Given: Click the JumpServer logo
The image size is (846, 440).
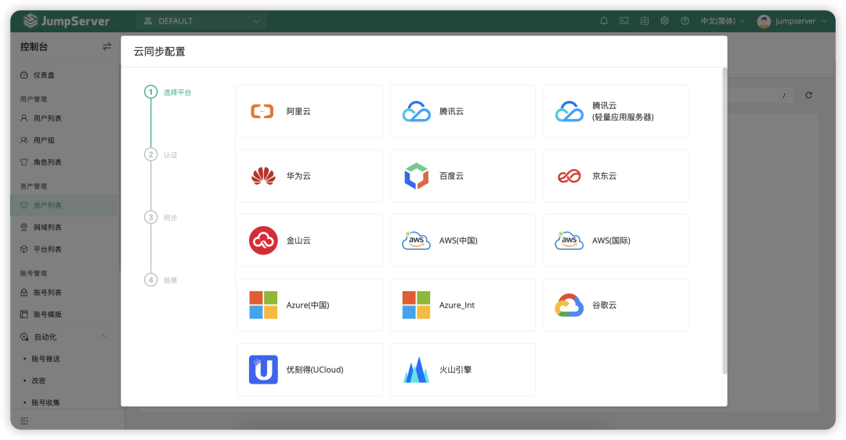Looking at the screenshot, I should pos(67,21).
